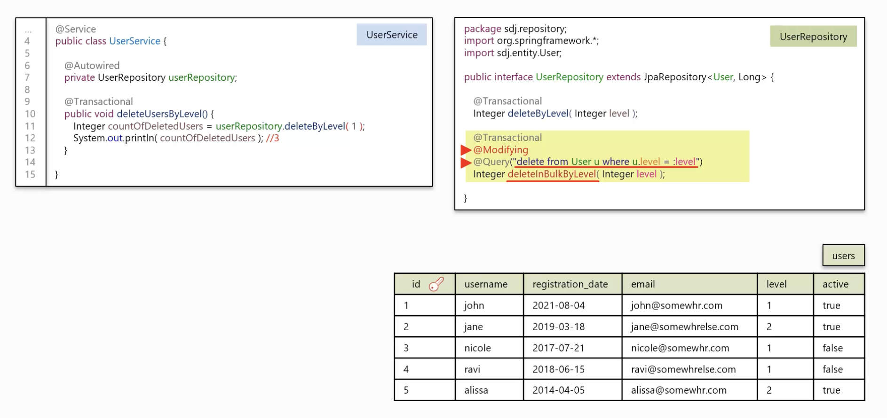Select the level column header

click(785, 284)
